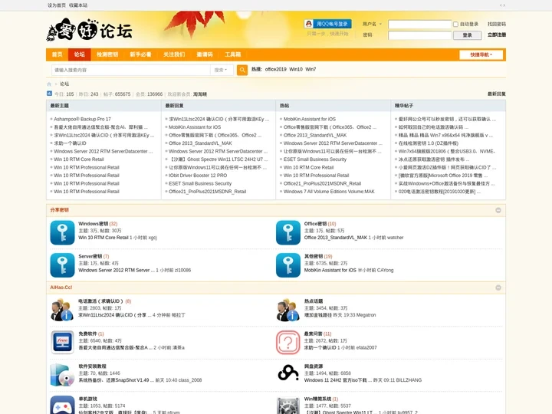The height and width of the screenshot is (414, 552).
Task: Open the 用户名 login type dropdown
Action: tap(372, 24)
